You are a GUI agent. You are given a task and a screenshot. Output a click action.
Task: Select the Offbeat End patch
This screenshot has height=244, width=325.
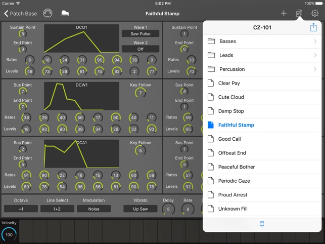coord(262,153)
